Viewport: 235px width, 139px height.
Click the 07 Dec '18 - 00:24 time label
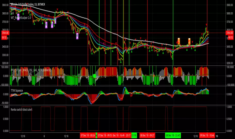click(x=87, y=135)
